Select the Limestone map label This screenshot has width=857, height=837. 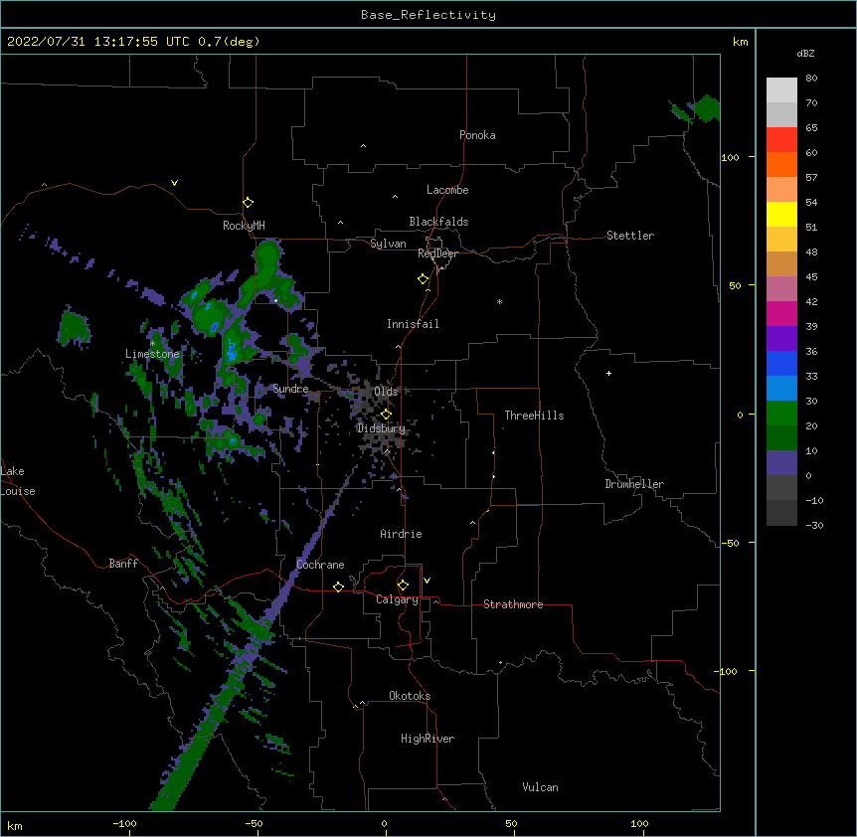click(152, 354)
